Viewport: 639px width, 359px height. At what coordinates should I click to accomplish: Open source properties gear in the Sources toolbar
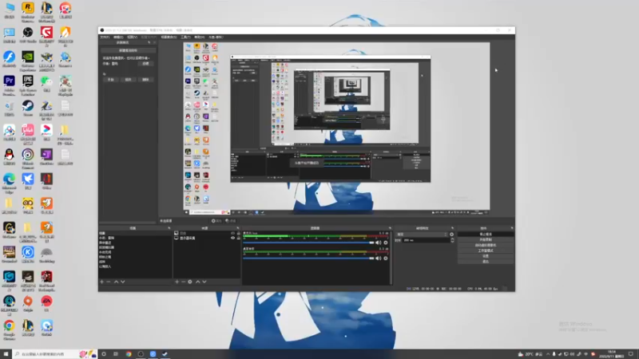click(190, 282)
